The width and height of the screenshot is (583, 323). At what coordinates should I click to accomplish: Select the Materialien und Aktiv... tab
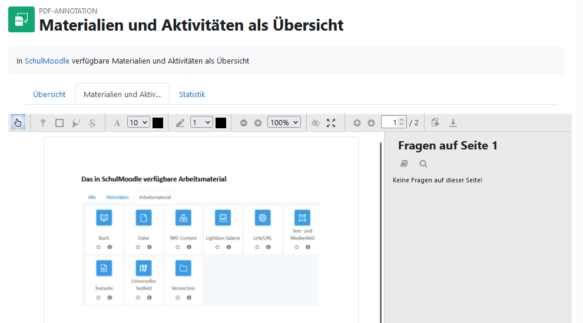point(122,94)
